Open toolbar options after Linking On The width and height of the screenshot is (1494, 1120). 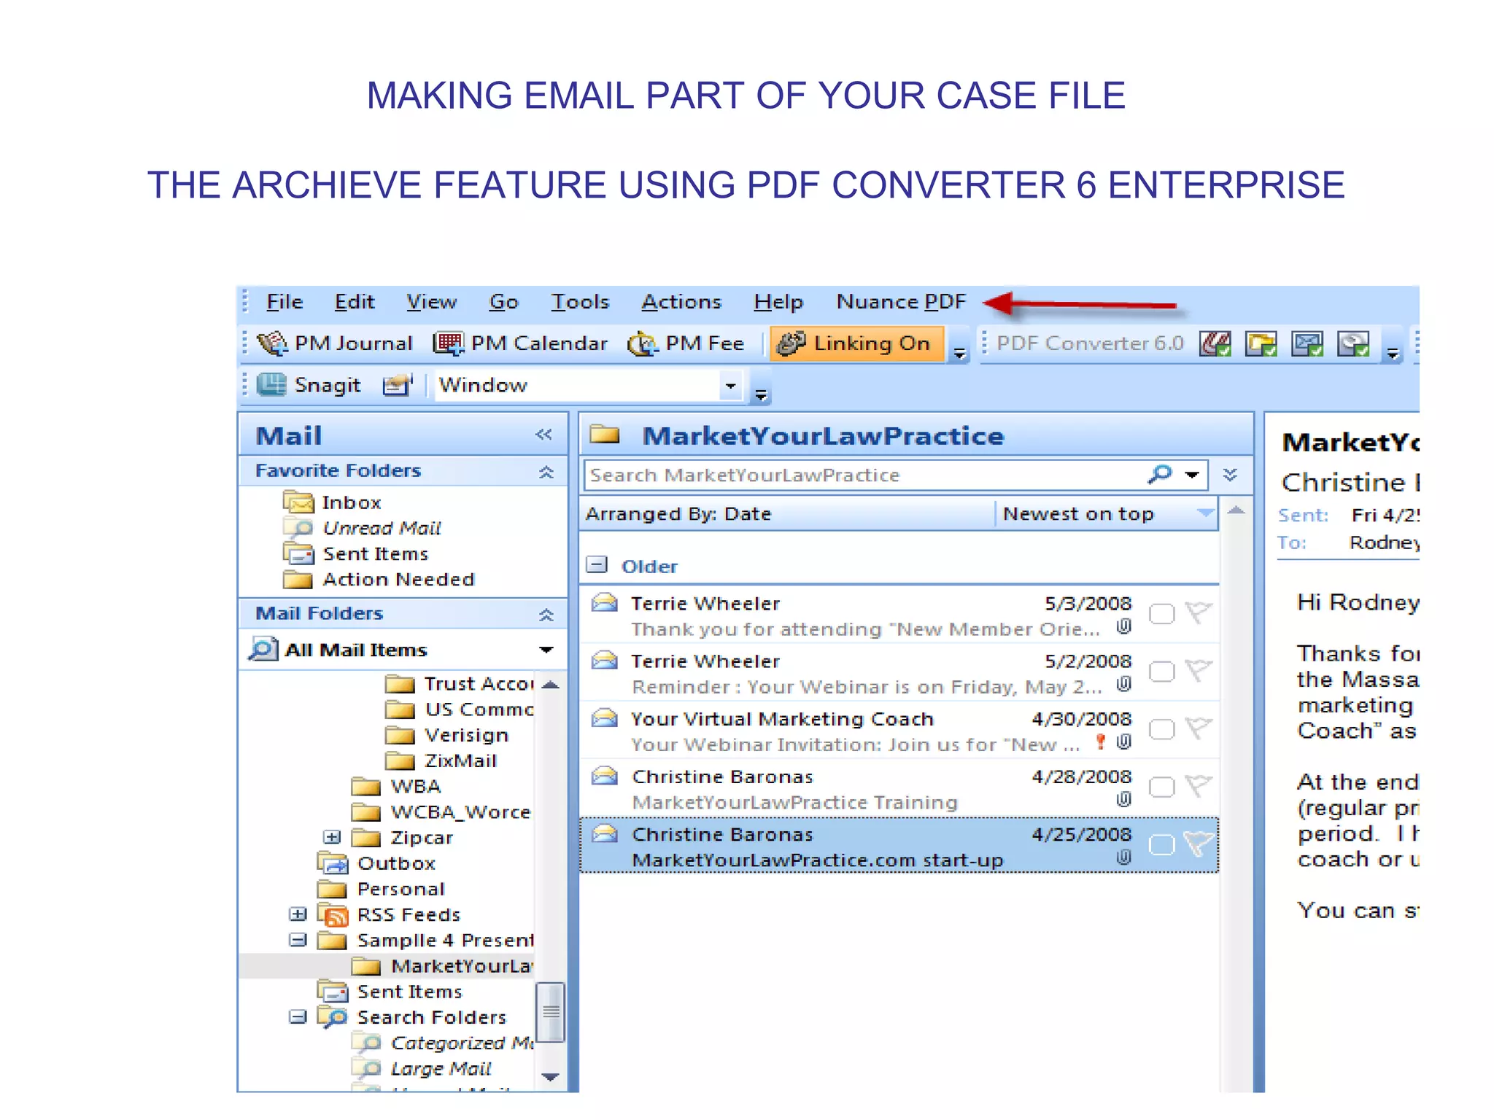(960, 354)
